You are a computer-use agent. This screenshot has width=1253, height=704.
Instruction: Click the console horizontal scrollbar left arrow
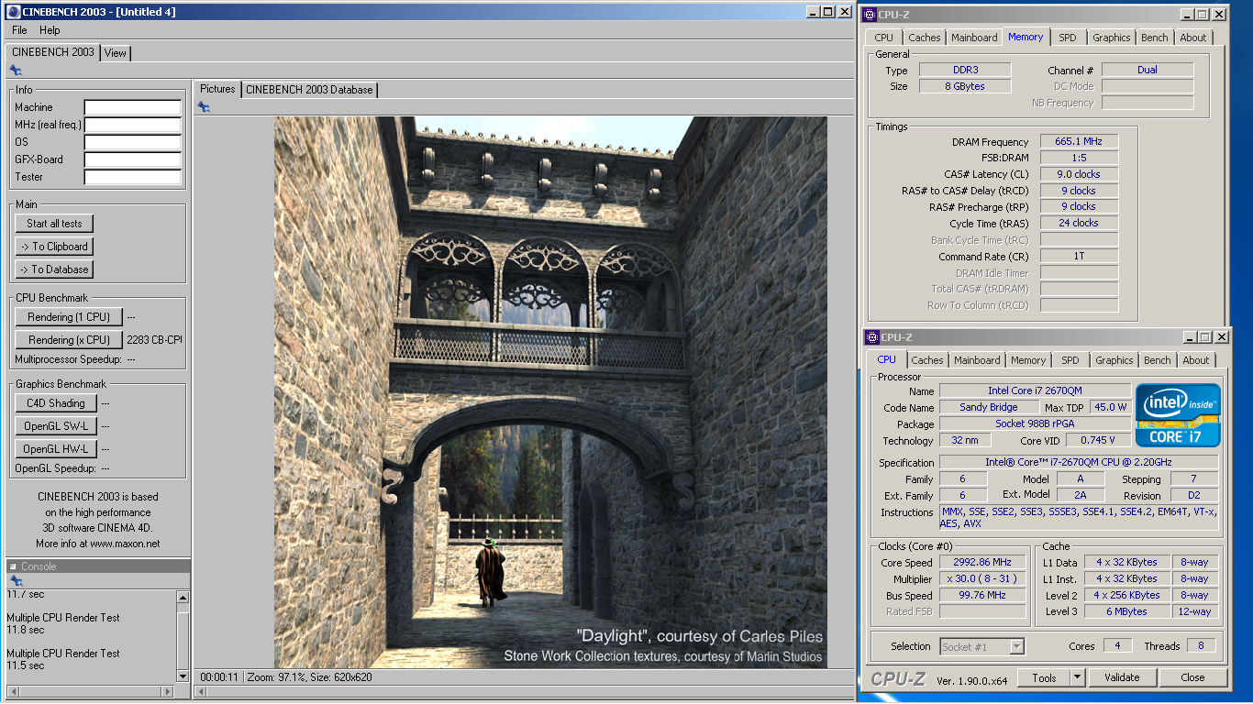point(13,691)
